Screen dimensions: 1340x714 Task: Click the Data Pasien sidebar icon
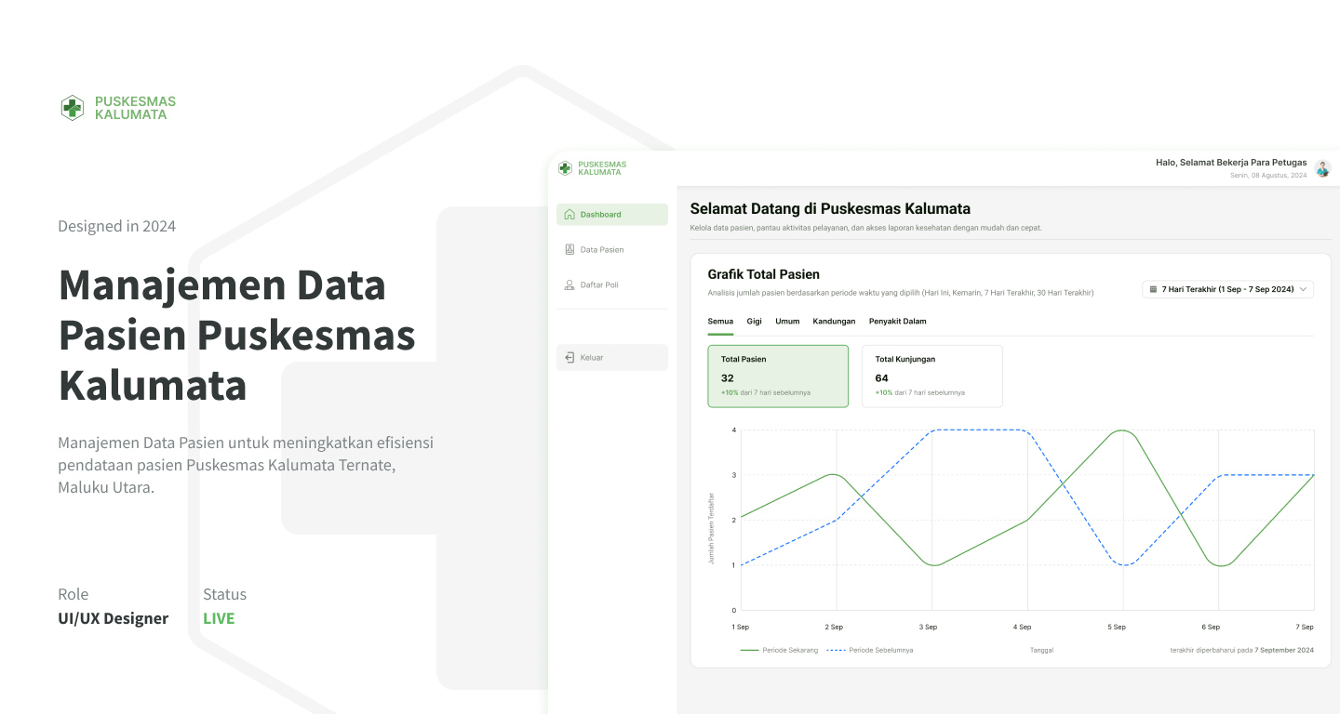569,250
